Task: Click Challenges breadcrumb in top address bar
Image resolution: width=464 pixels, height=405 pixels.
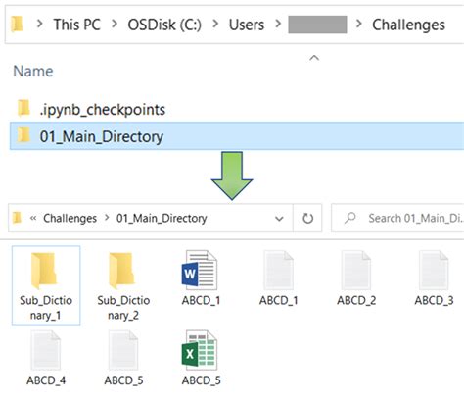Action: tap(408, 25)
